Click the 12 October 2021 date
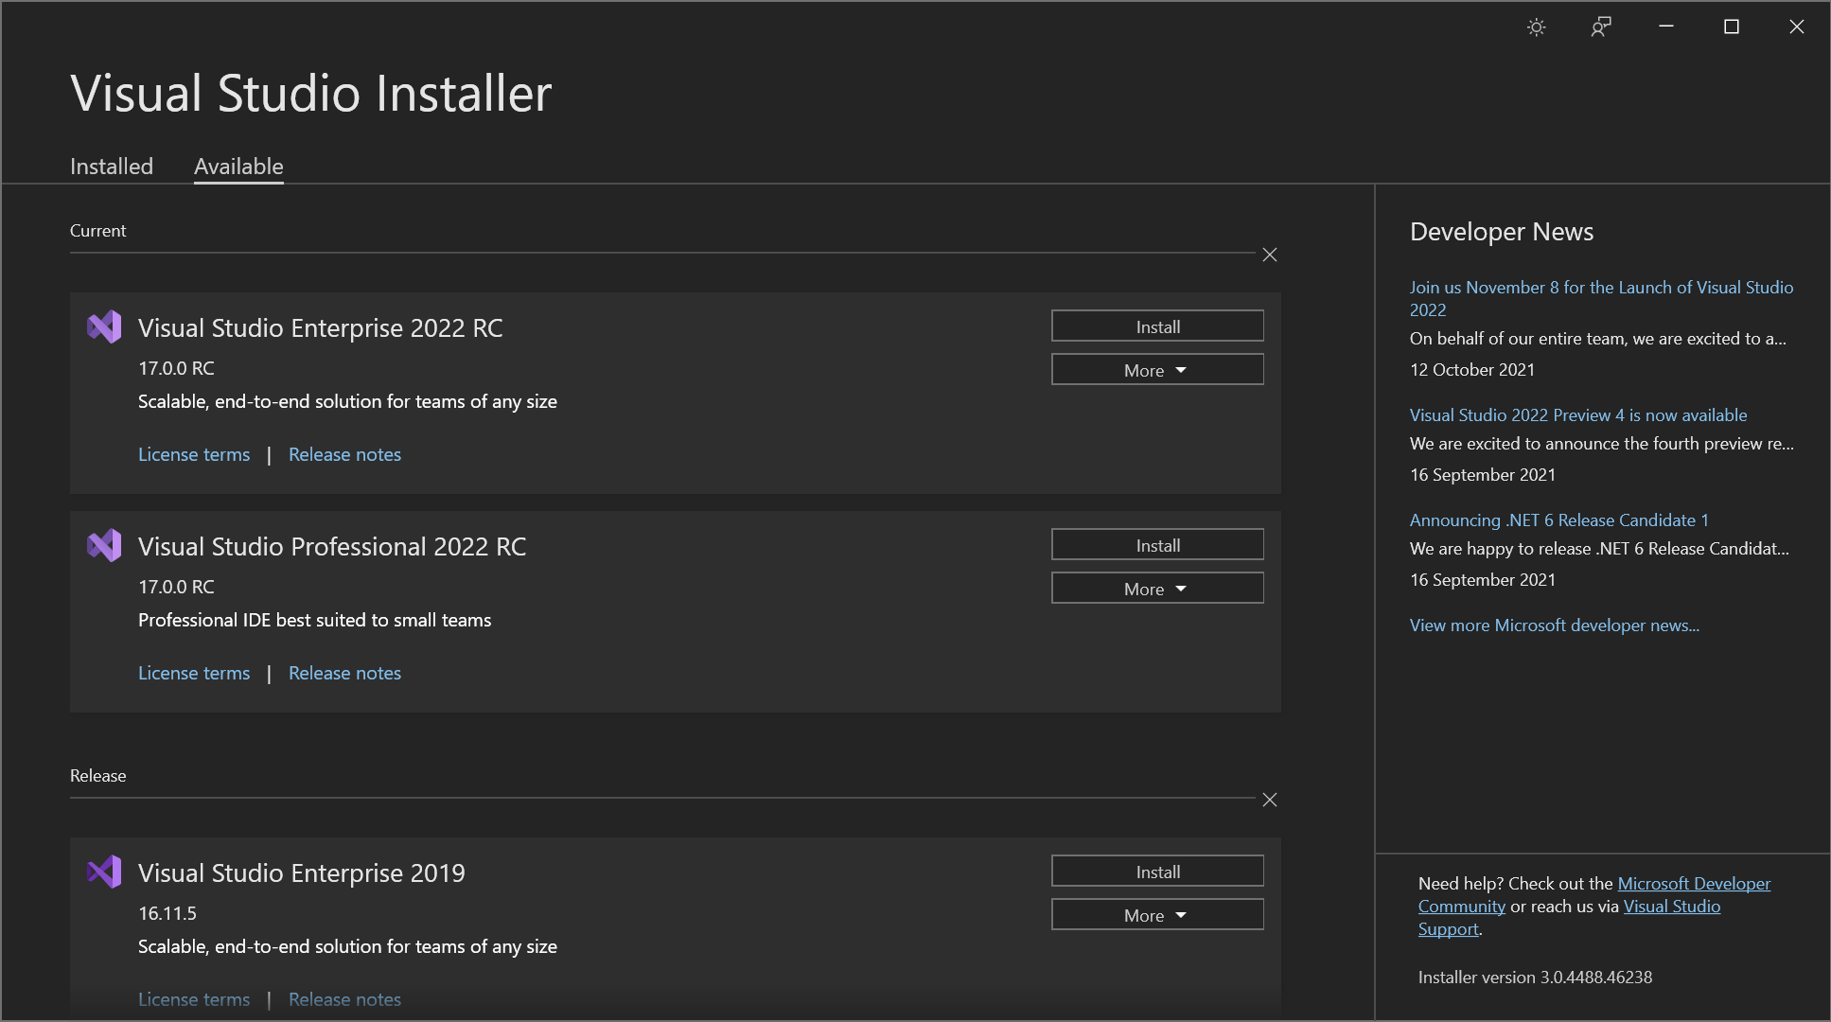 1472,370
